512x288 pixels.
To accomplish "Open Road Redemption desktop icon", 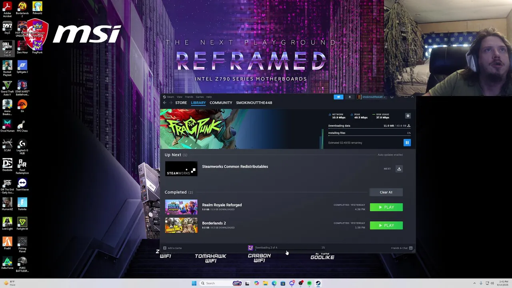I will [x=22, y=166].
